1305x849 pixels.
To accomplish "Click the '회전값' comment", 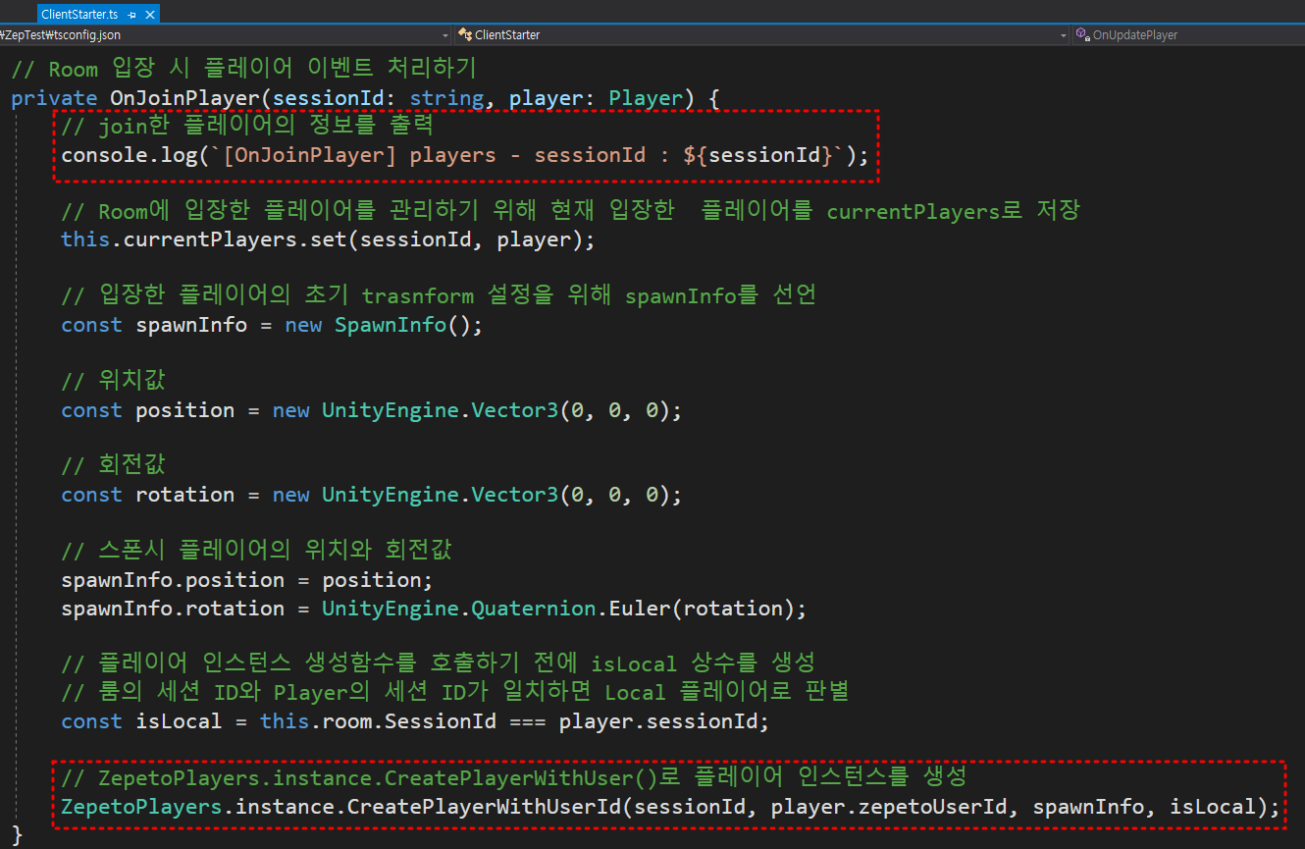I will [113, 465].
